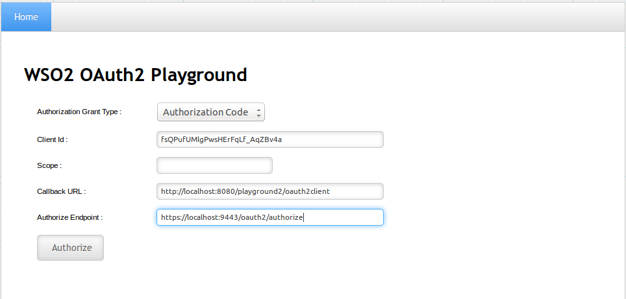Click the Callback URL label
The image size is (626, 299).
point(62,191)
